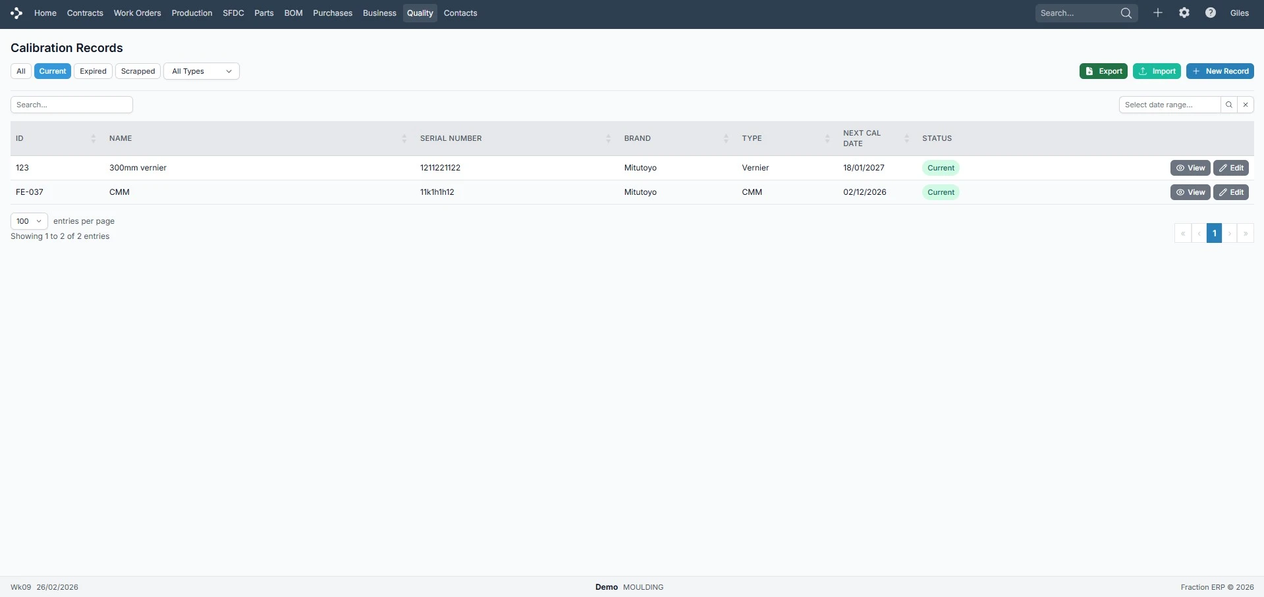Expand the entries per page dropdown
The image size is (1264, 597).
pyautogui.click(x=29, y=221)
